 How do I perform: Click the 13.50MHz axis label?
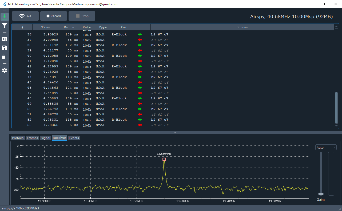click(137, 201)
